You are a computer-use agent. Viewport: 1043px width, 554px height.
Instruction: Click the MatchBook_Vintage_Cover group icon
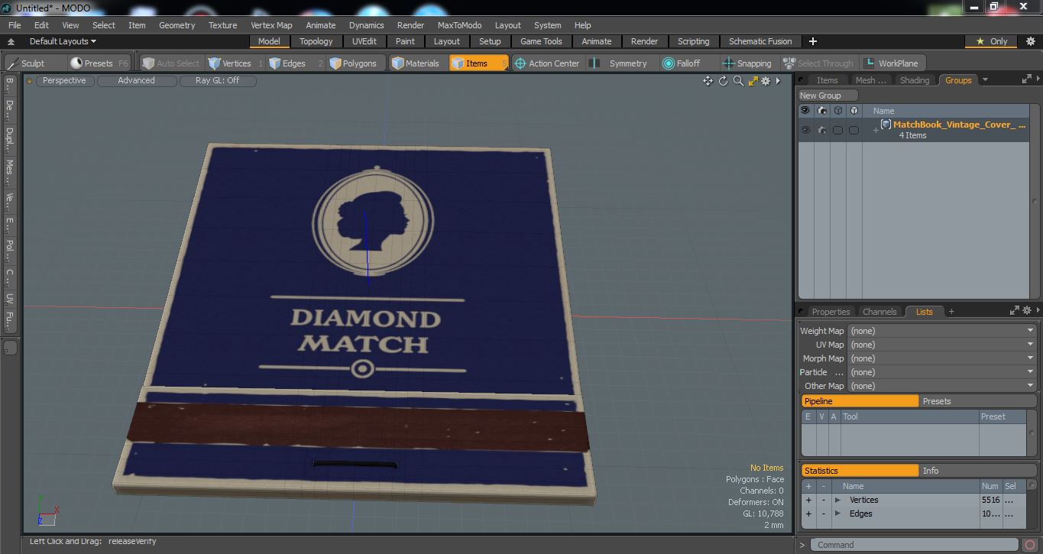click(x=886, y=125)
